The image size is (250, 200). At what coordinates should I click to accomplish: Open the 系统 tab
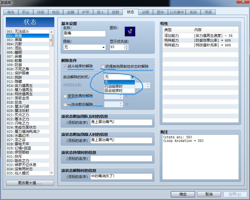[193, 12]
